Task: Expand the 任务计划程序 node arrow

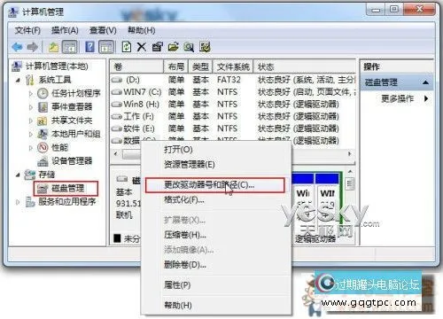Action: 31,94
